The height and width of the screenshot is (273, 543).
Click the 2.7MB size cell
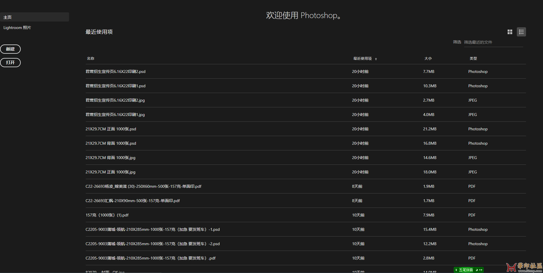click(429, 100)
